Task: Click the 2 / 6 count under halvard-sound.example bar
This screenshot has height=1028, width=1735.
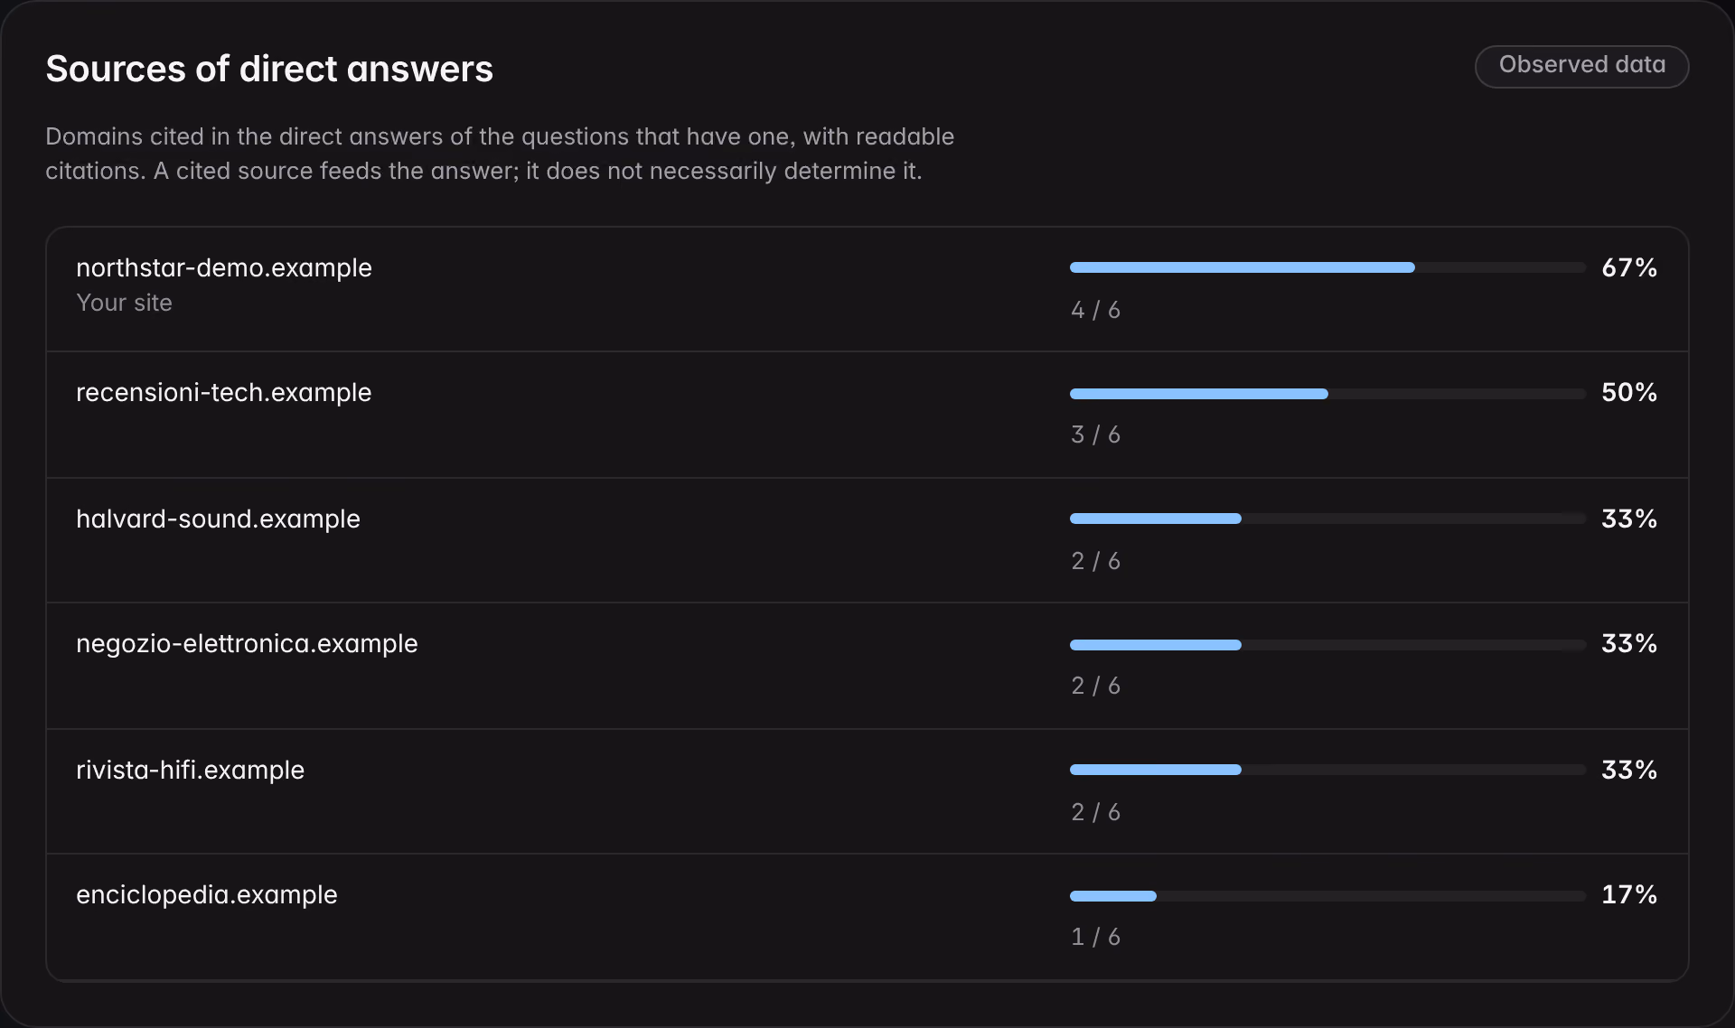Action: (1095, 561)
